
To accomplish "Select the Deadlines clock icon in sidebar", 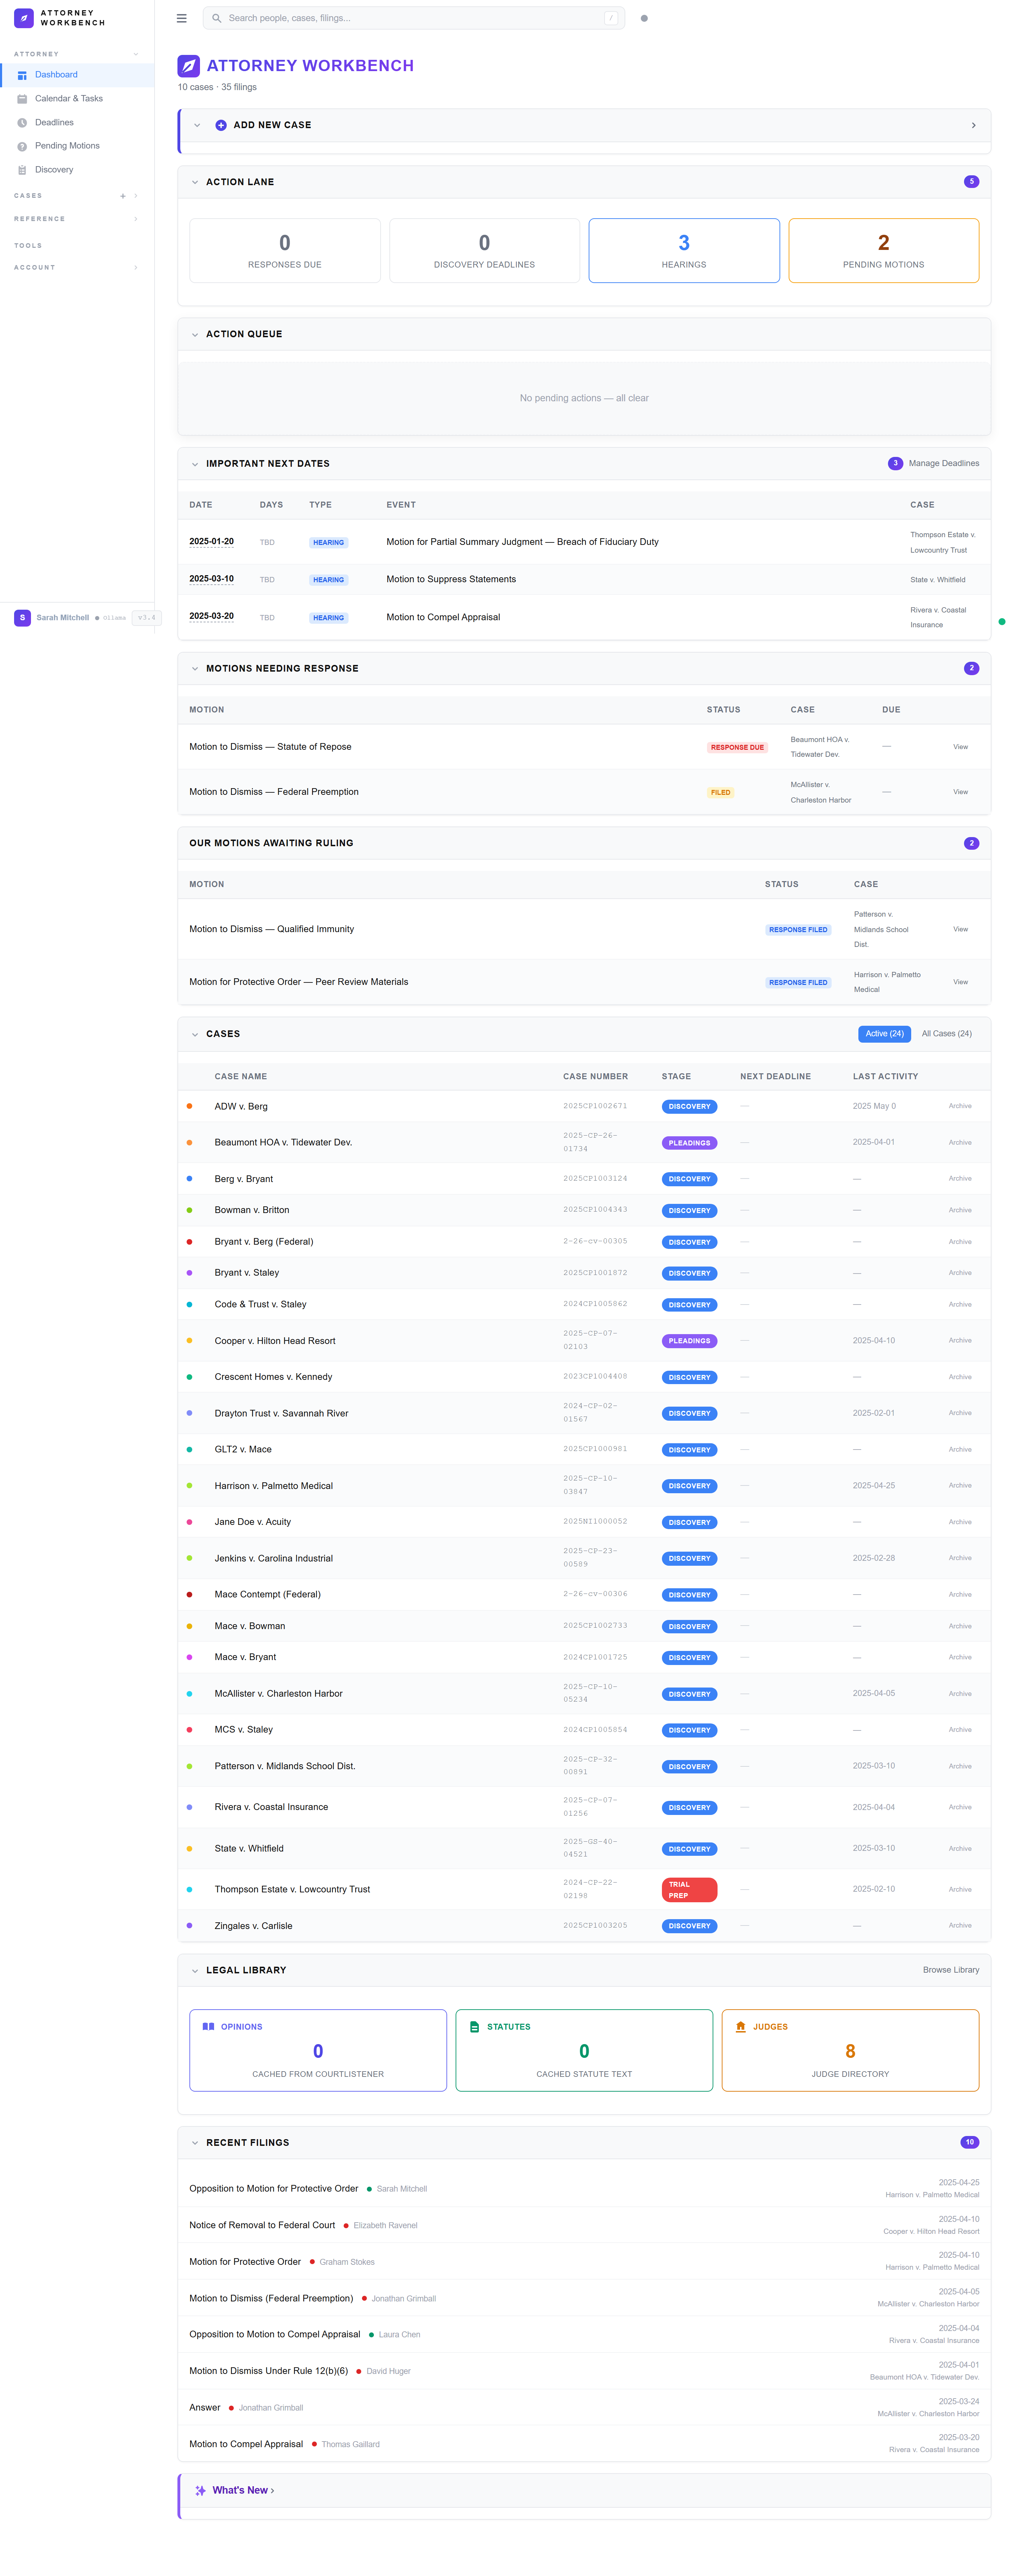I will point(22,122).
